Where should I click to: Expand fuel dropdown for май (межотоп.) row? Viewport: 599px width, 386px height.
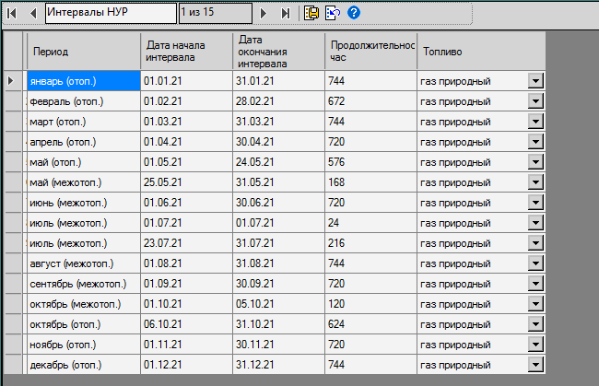(535, 182)
